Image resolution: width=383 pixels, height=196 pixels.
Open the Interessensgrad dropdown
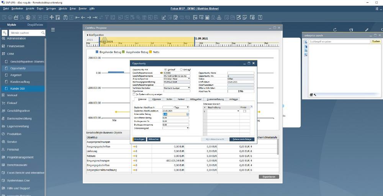pyautogui.click(x=188, y=128)
